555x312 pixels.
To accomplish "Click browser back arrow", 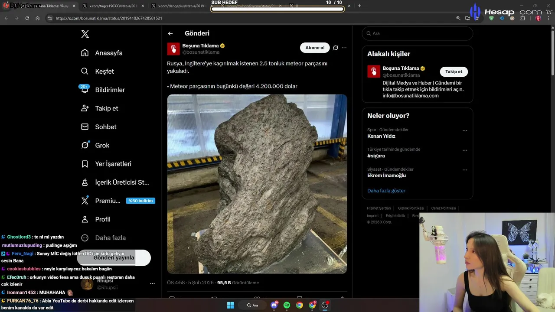I will click(x=6, y=18).
